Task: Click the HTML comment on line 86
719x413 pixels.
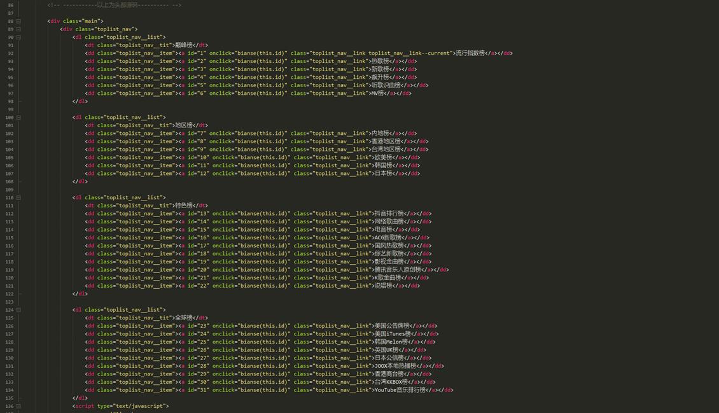Action: (x=114, y=5)
